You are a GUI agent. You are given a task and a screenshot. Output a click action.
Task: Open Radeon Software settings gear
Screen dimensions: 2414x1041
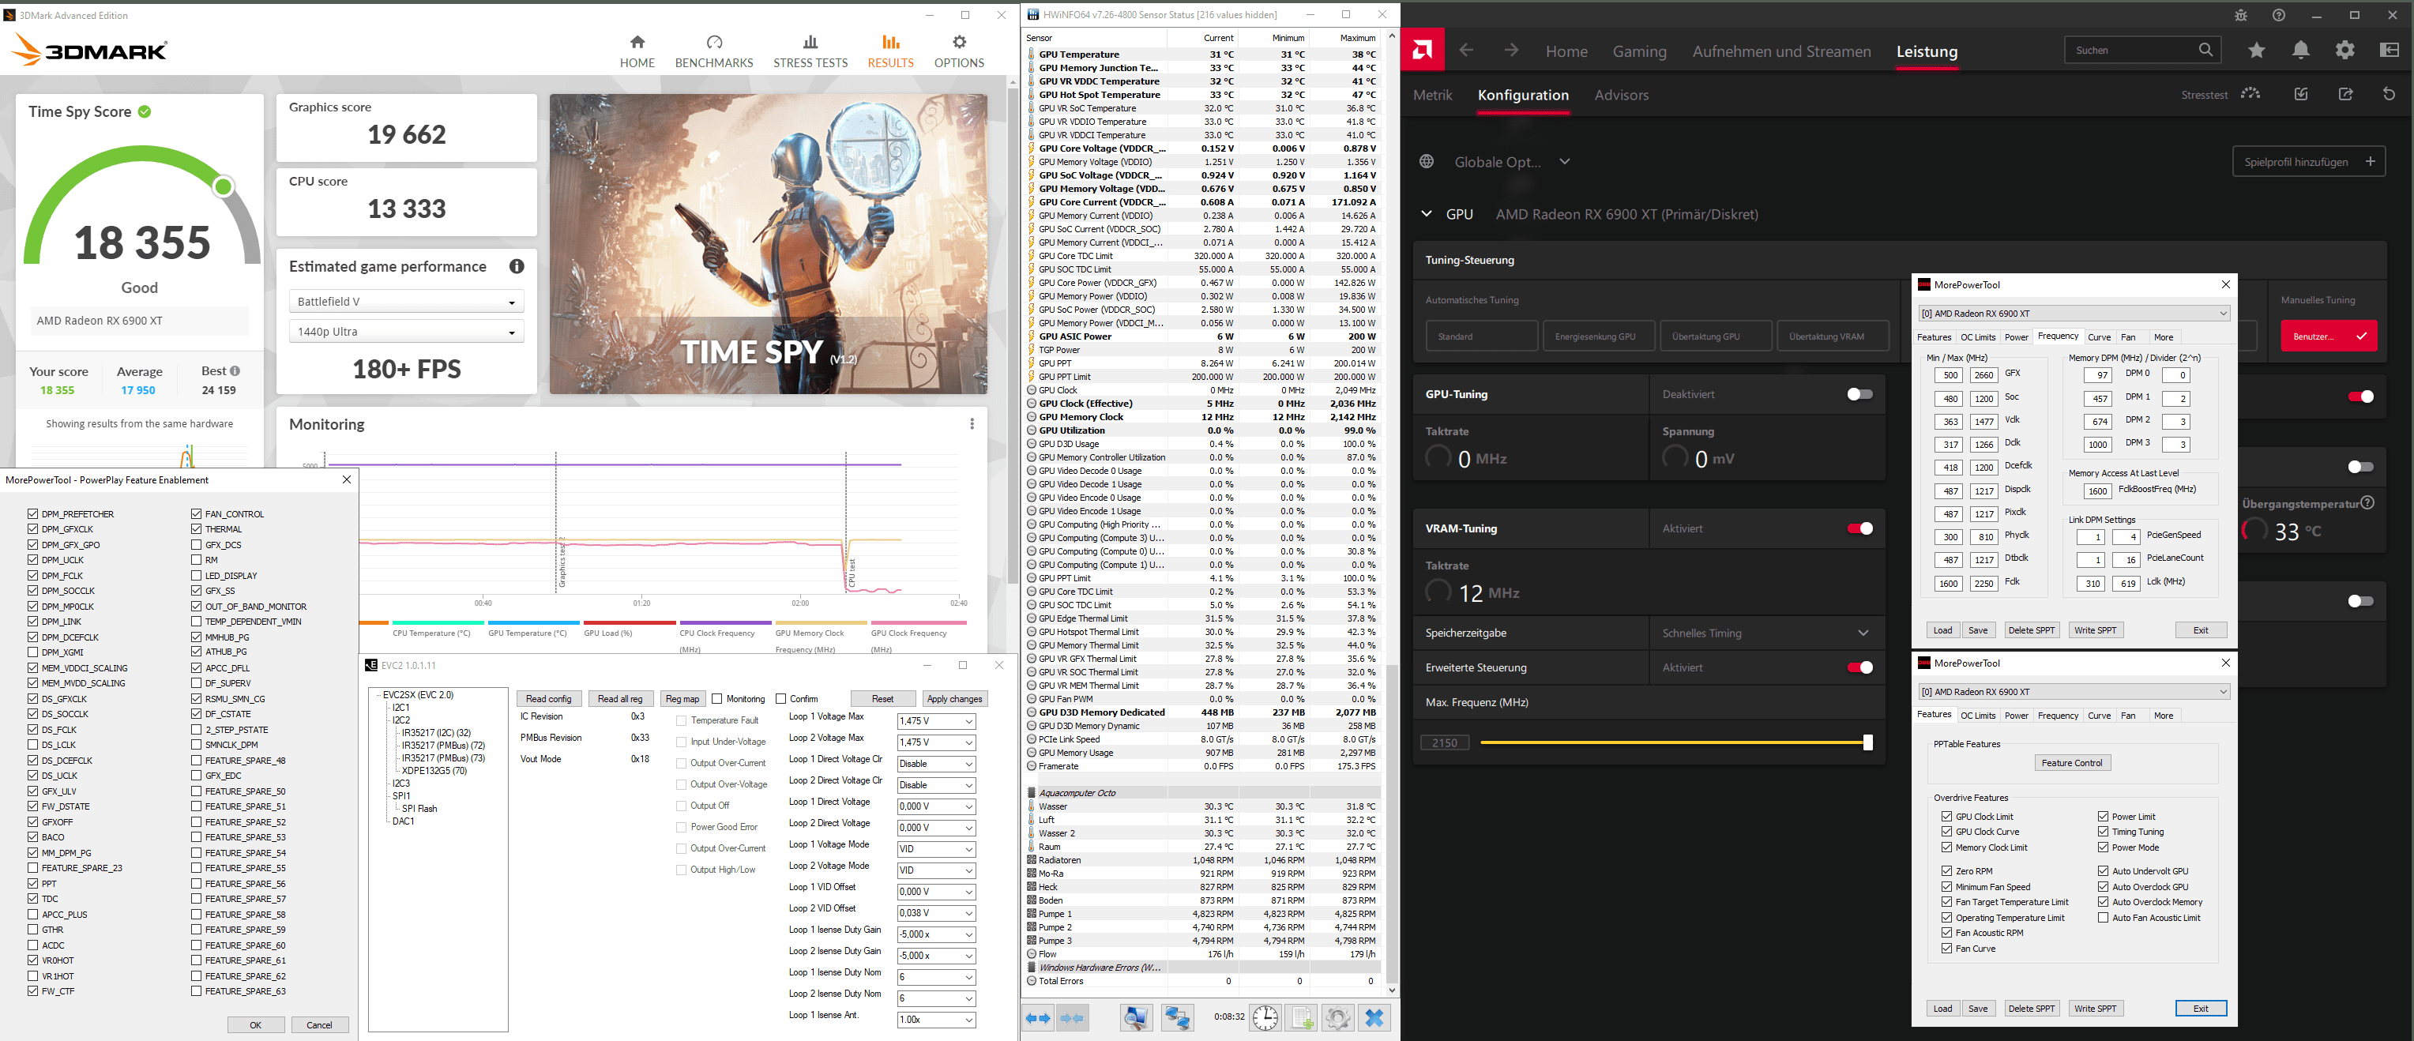click(x=2344, y=51)
